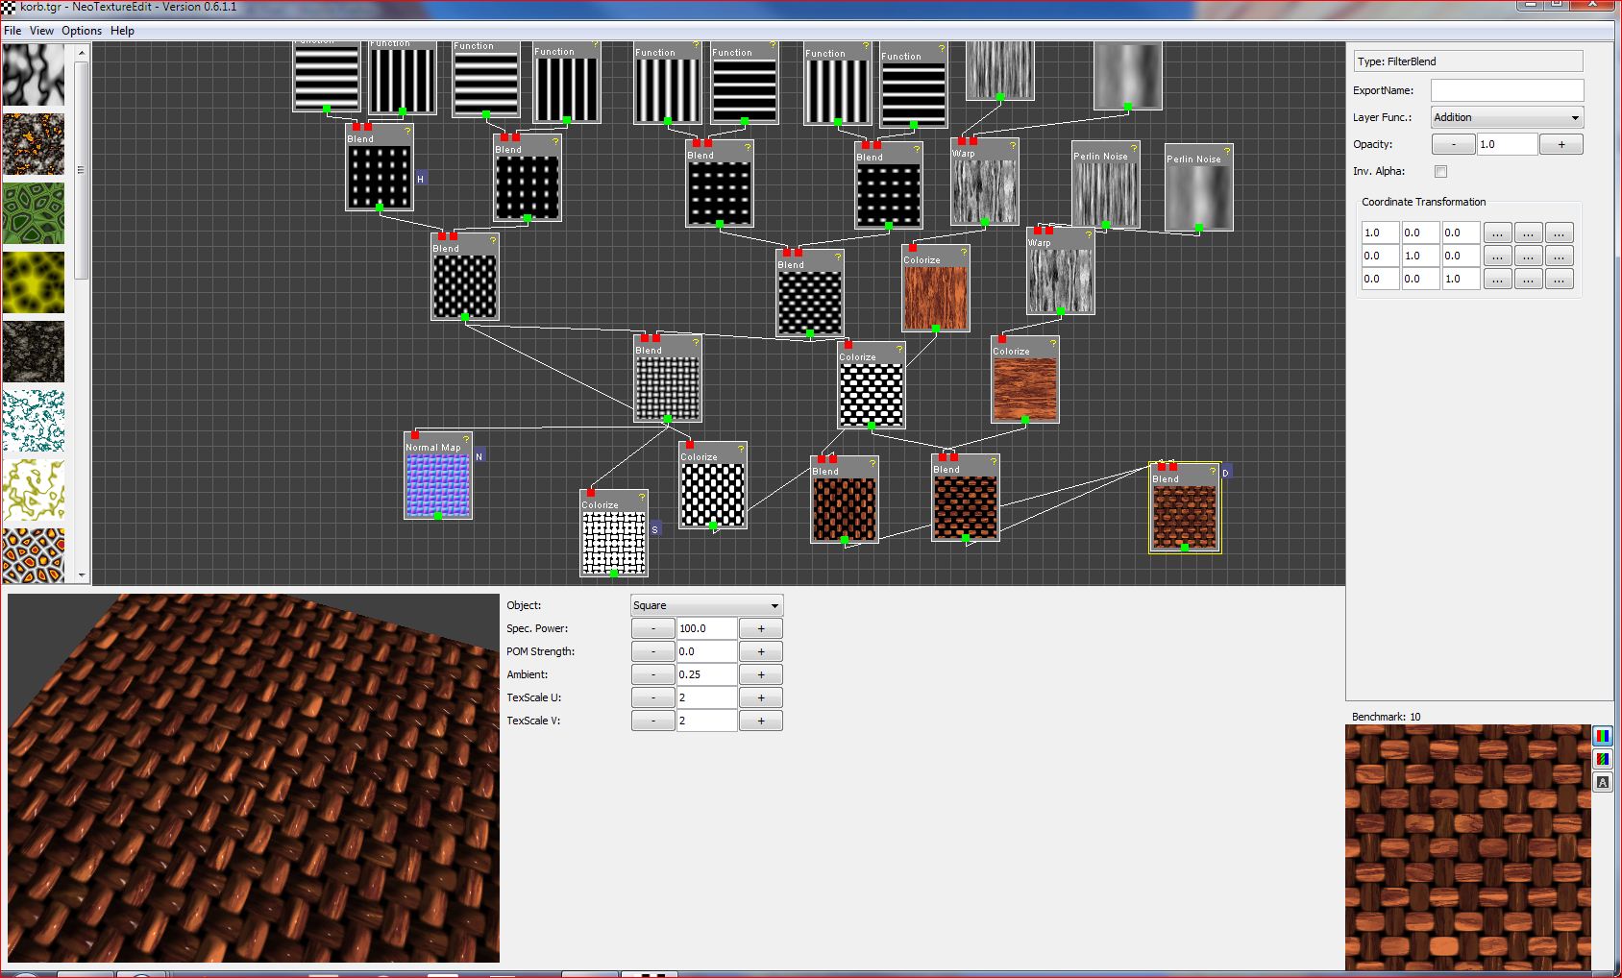Screen dimensions: 1622x978
Task: Open the File menu
Action: [12, 31]
